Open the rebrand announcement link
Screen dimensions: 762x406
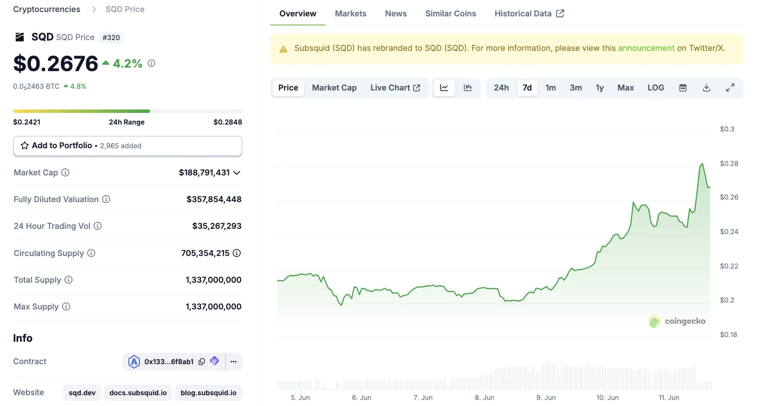(x=646, y=48)
